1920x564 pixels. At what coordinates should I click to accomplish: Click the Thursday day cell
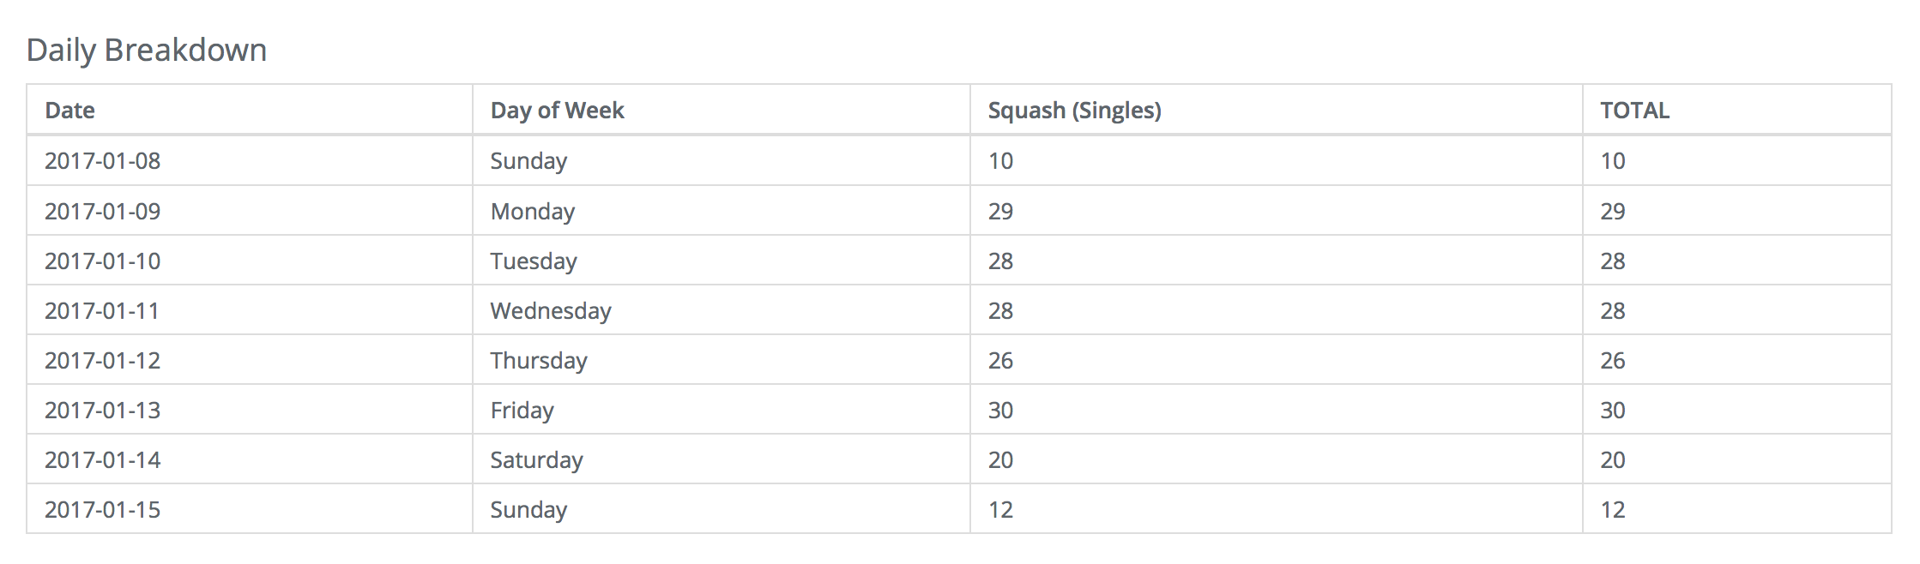pyautogui.click(x=721, y=360)
